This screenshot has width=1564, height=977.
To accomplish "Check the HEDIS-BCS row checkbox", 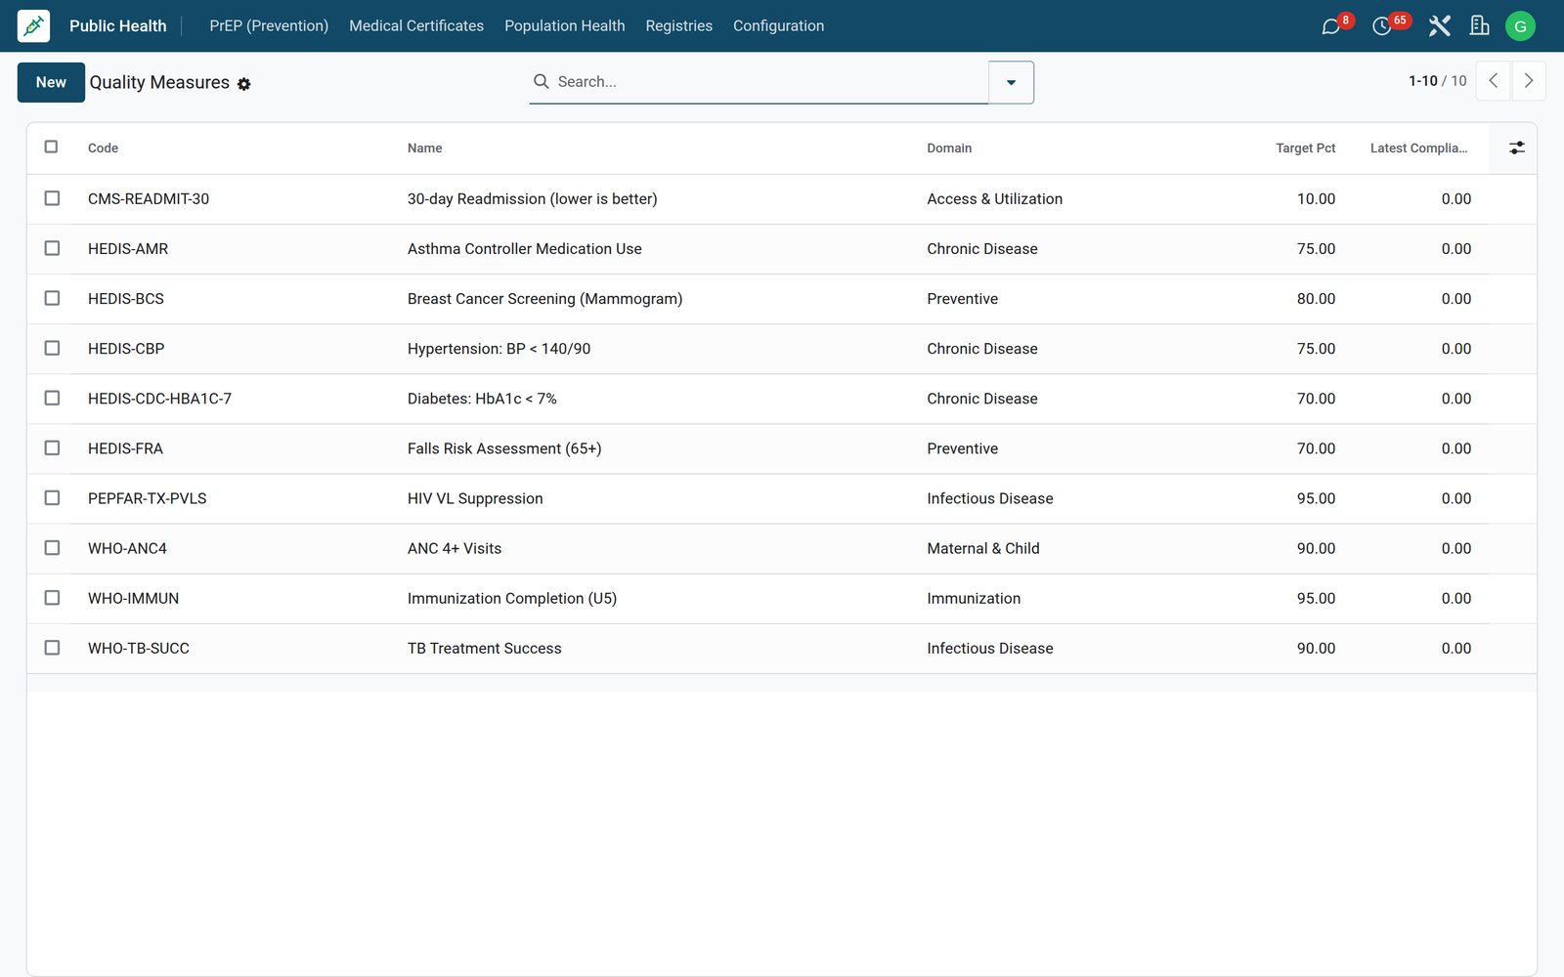I will tap(52, 298).
